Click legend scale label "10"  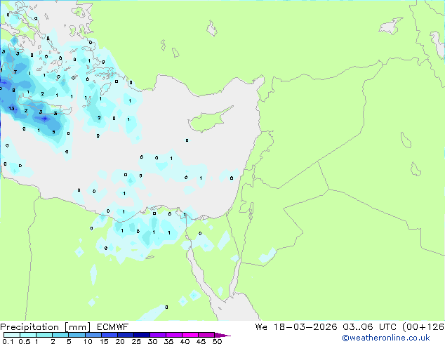click(88, 341)
